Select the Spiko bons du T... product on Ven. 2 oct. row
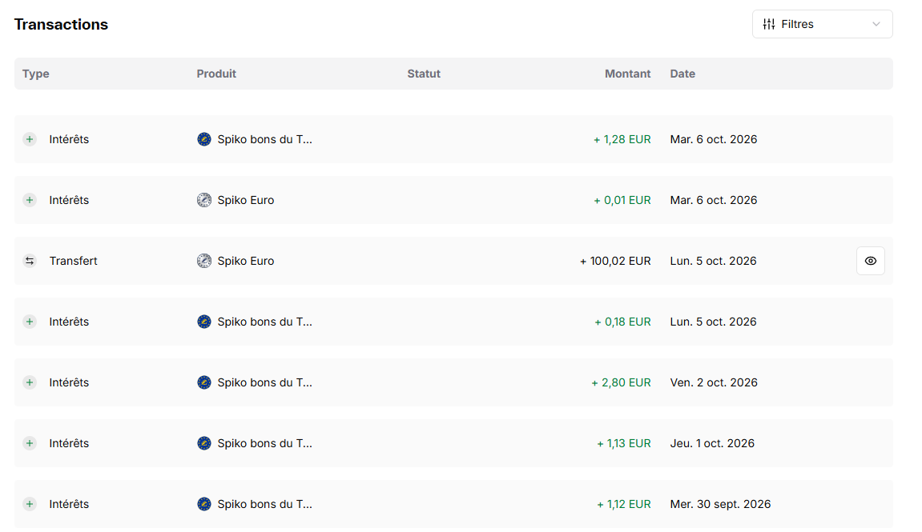This screenshot has height=532, width=922. coord(264,382)
